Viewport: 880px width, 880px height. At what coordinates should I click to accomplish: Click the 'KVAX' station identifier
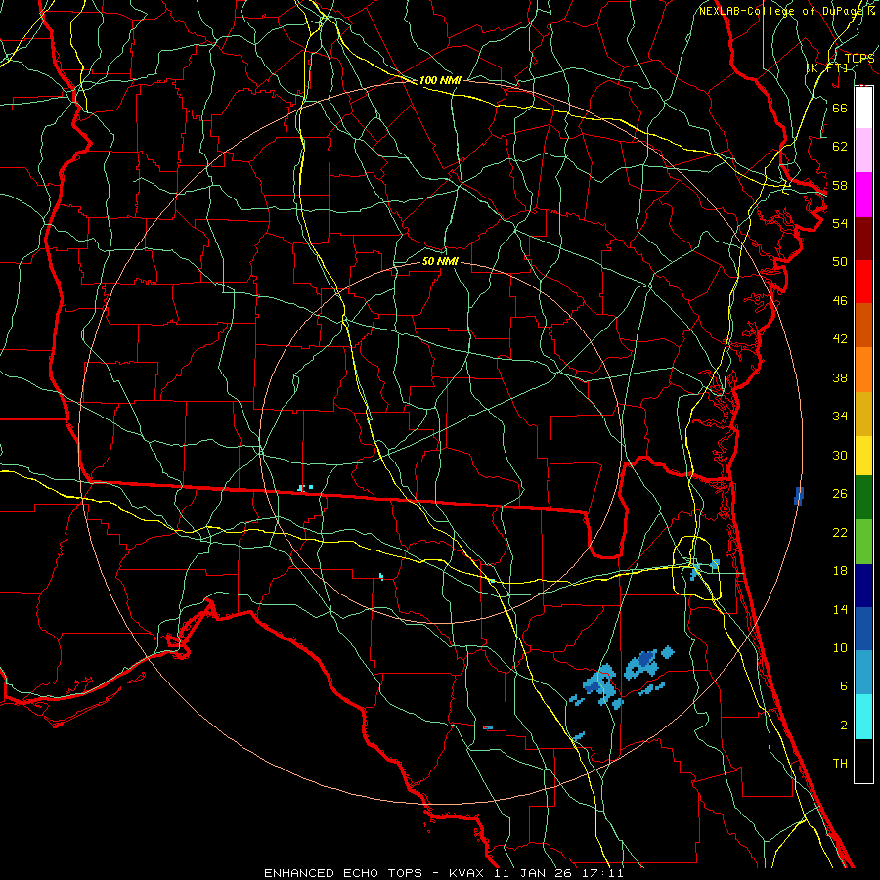(x=468, y=873)
